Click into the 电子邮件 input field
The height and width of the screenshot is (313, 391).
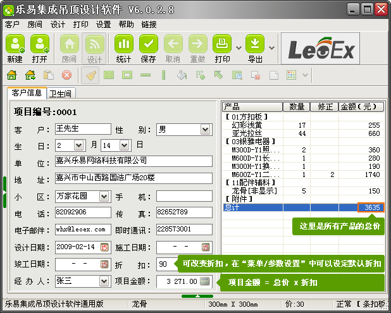[x=82, y=230]
